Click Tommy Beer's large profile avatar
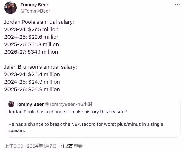This screenshot has width=183, height=154. point(11,8)
